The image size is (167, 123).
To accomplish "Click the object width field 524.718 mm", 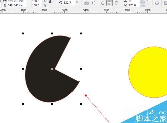I will click(17, 1).
